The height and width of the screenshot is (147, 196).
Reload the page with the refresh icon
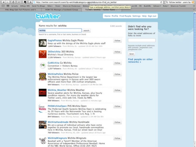coord(161,2)
